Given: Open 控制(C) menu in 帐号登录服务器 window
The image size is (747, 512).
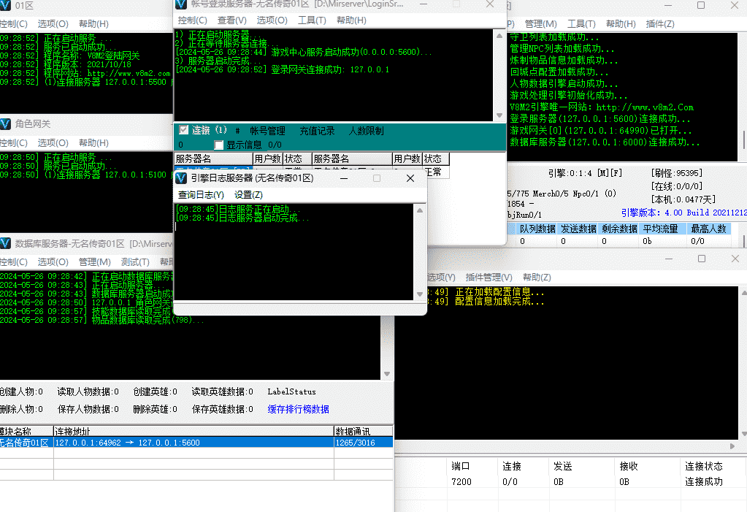Looking at the screenshot, I should (192, 20).
